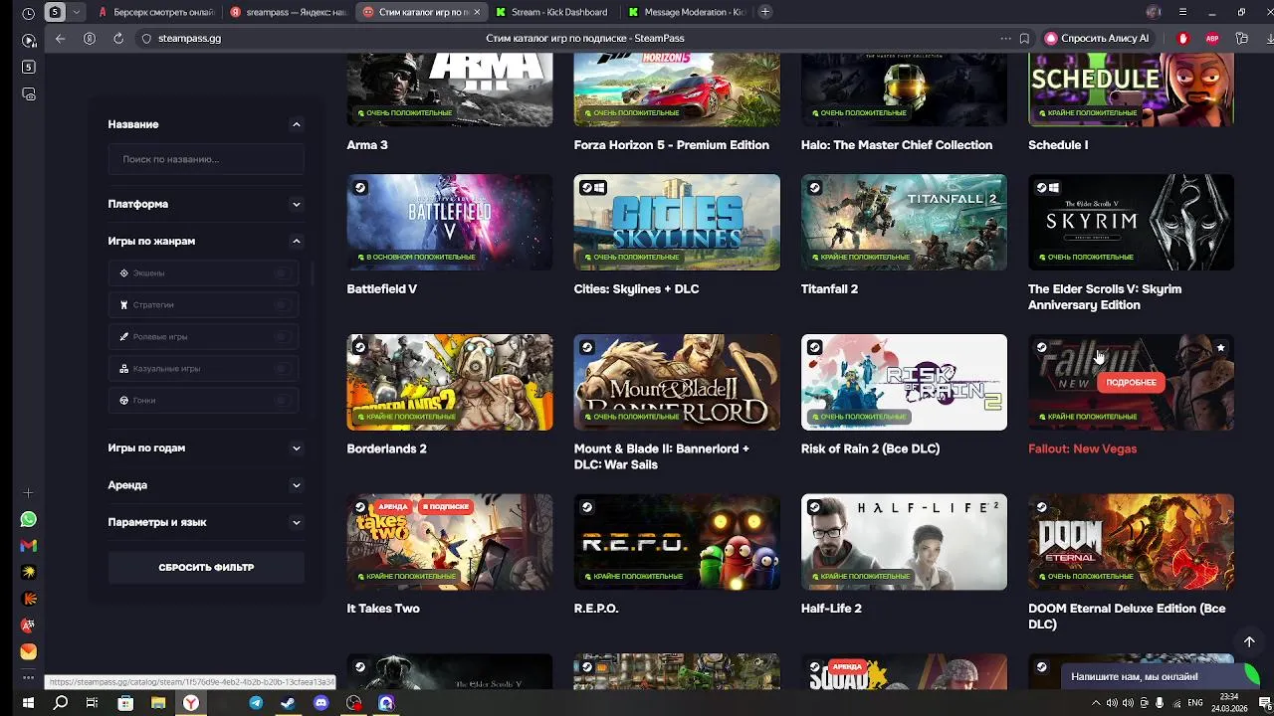Close the Стим каталог игр tab
This screenshot has width=1274, height=716.
477,12
